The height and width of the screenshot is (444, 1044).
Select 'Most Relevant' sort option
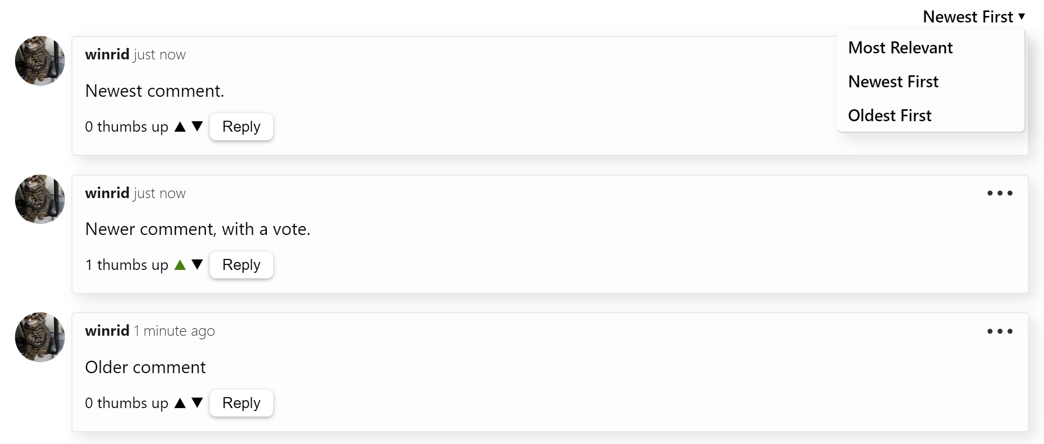(900, 48)
